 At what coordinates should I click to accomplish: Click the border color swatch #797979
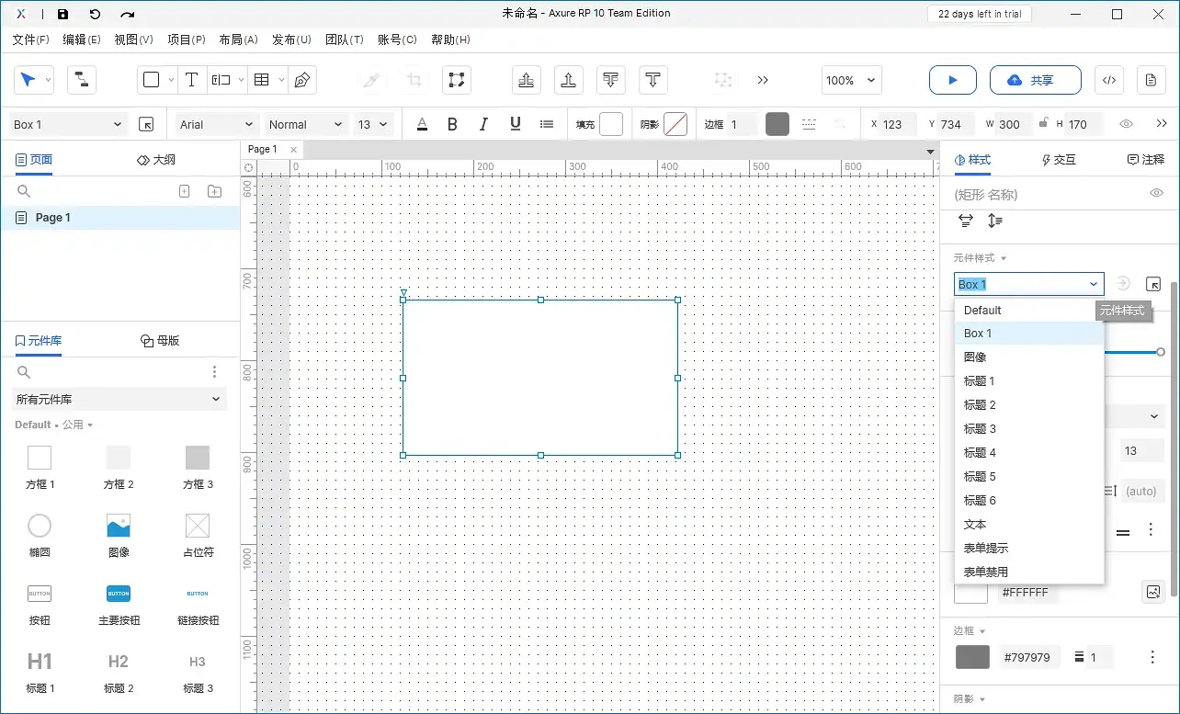[972, 657]
